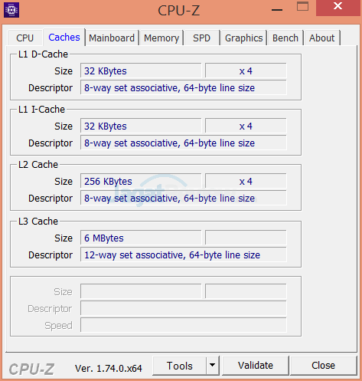The width and height of the screenshot is (362, 381).
Task: Click L1 I-Cache size field 32 KBytes
Action: pos(141,126)
